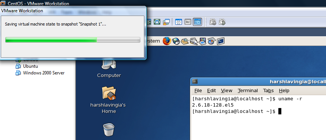326x140 pixels.
Task: Click the CentOS - VMware Workstation title
Action: click(x=38, y=3)
